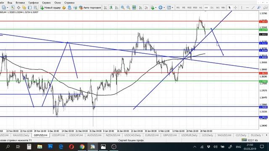Select the Horizontal Line drawing tool
Screen dimensions: 269x151
coord(247,8)
